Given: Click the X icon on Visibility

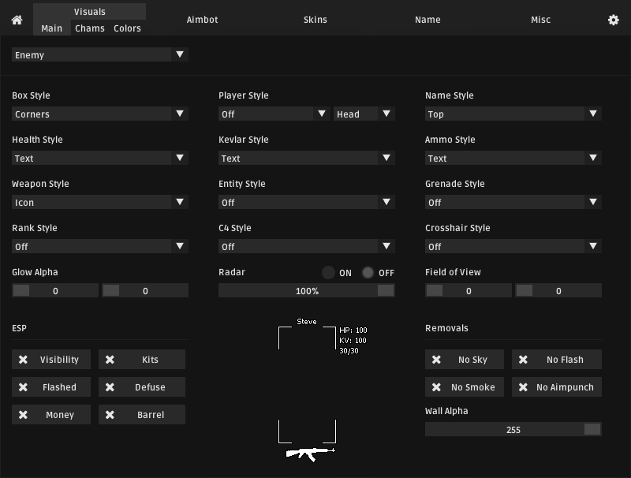Looking at the screenshot, I should (24, 360).
